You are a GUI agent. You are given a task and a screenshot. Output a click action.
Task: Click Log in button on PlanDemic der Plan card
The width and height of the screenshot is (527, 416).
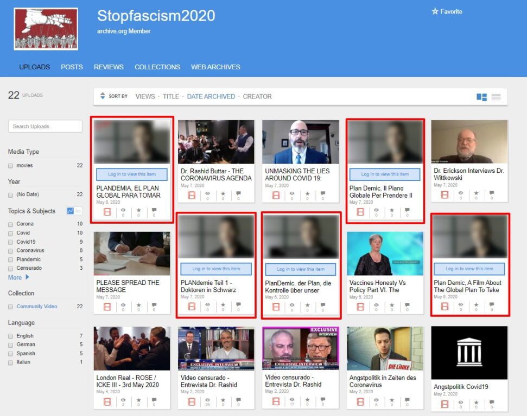point(301,269)
